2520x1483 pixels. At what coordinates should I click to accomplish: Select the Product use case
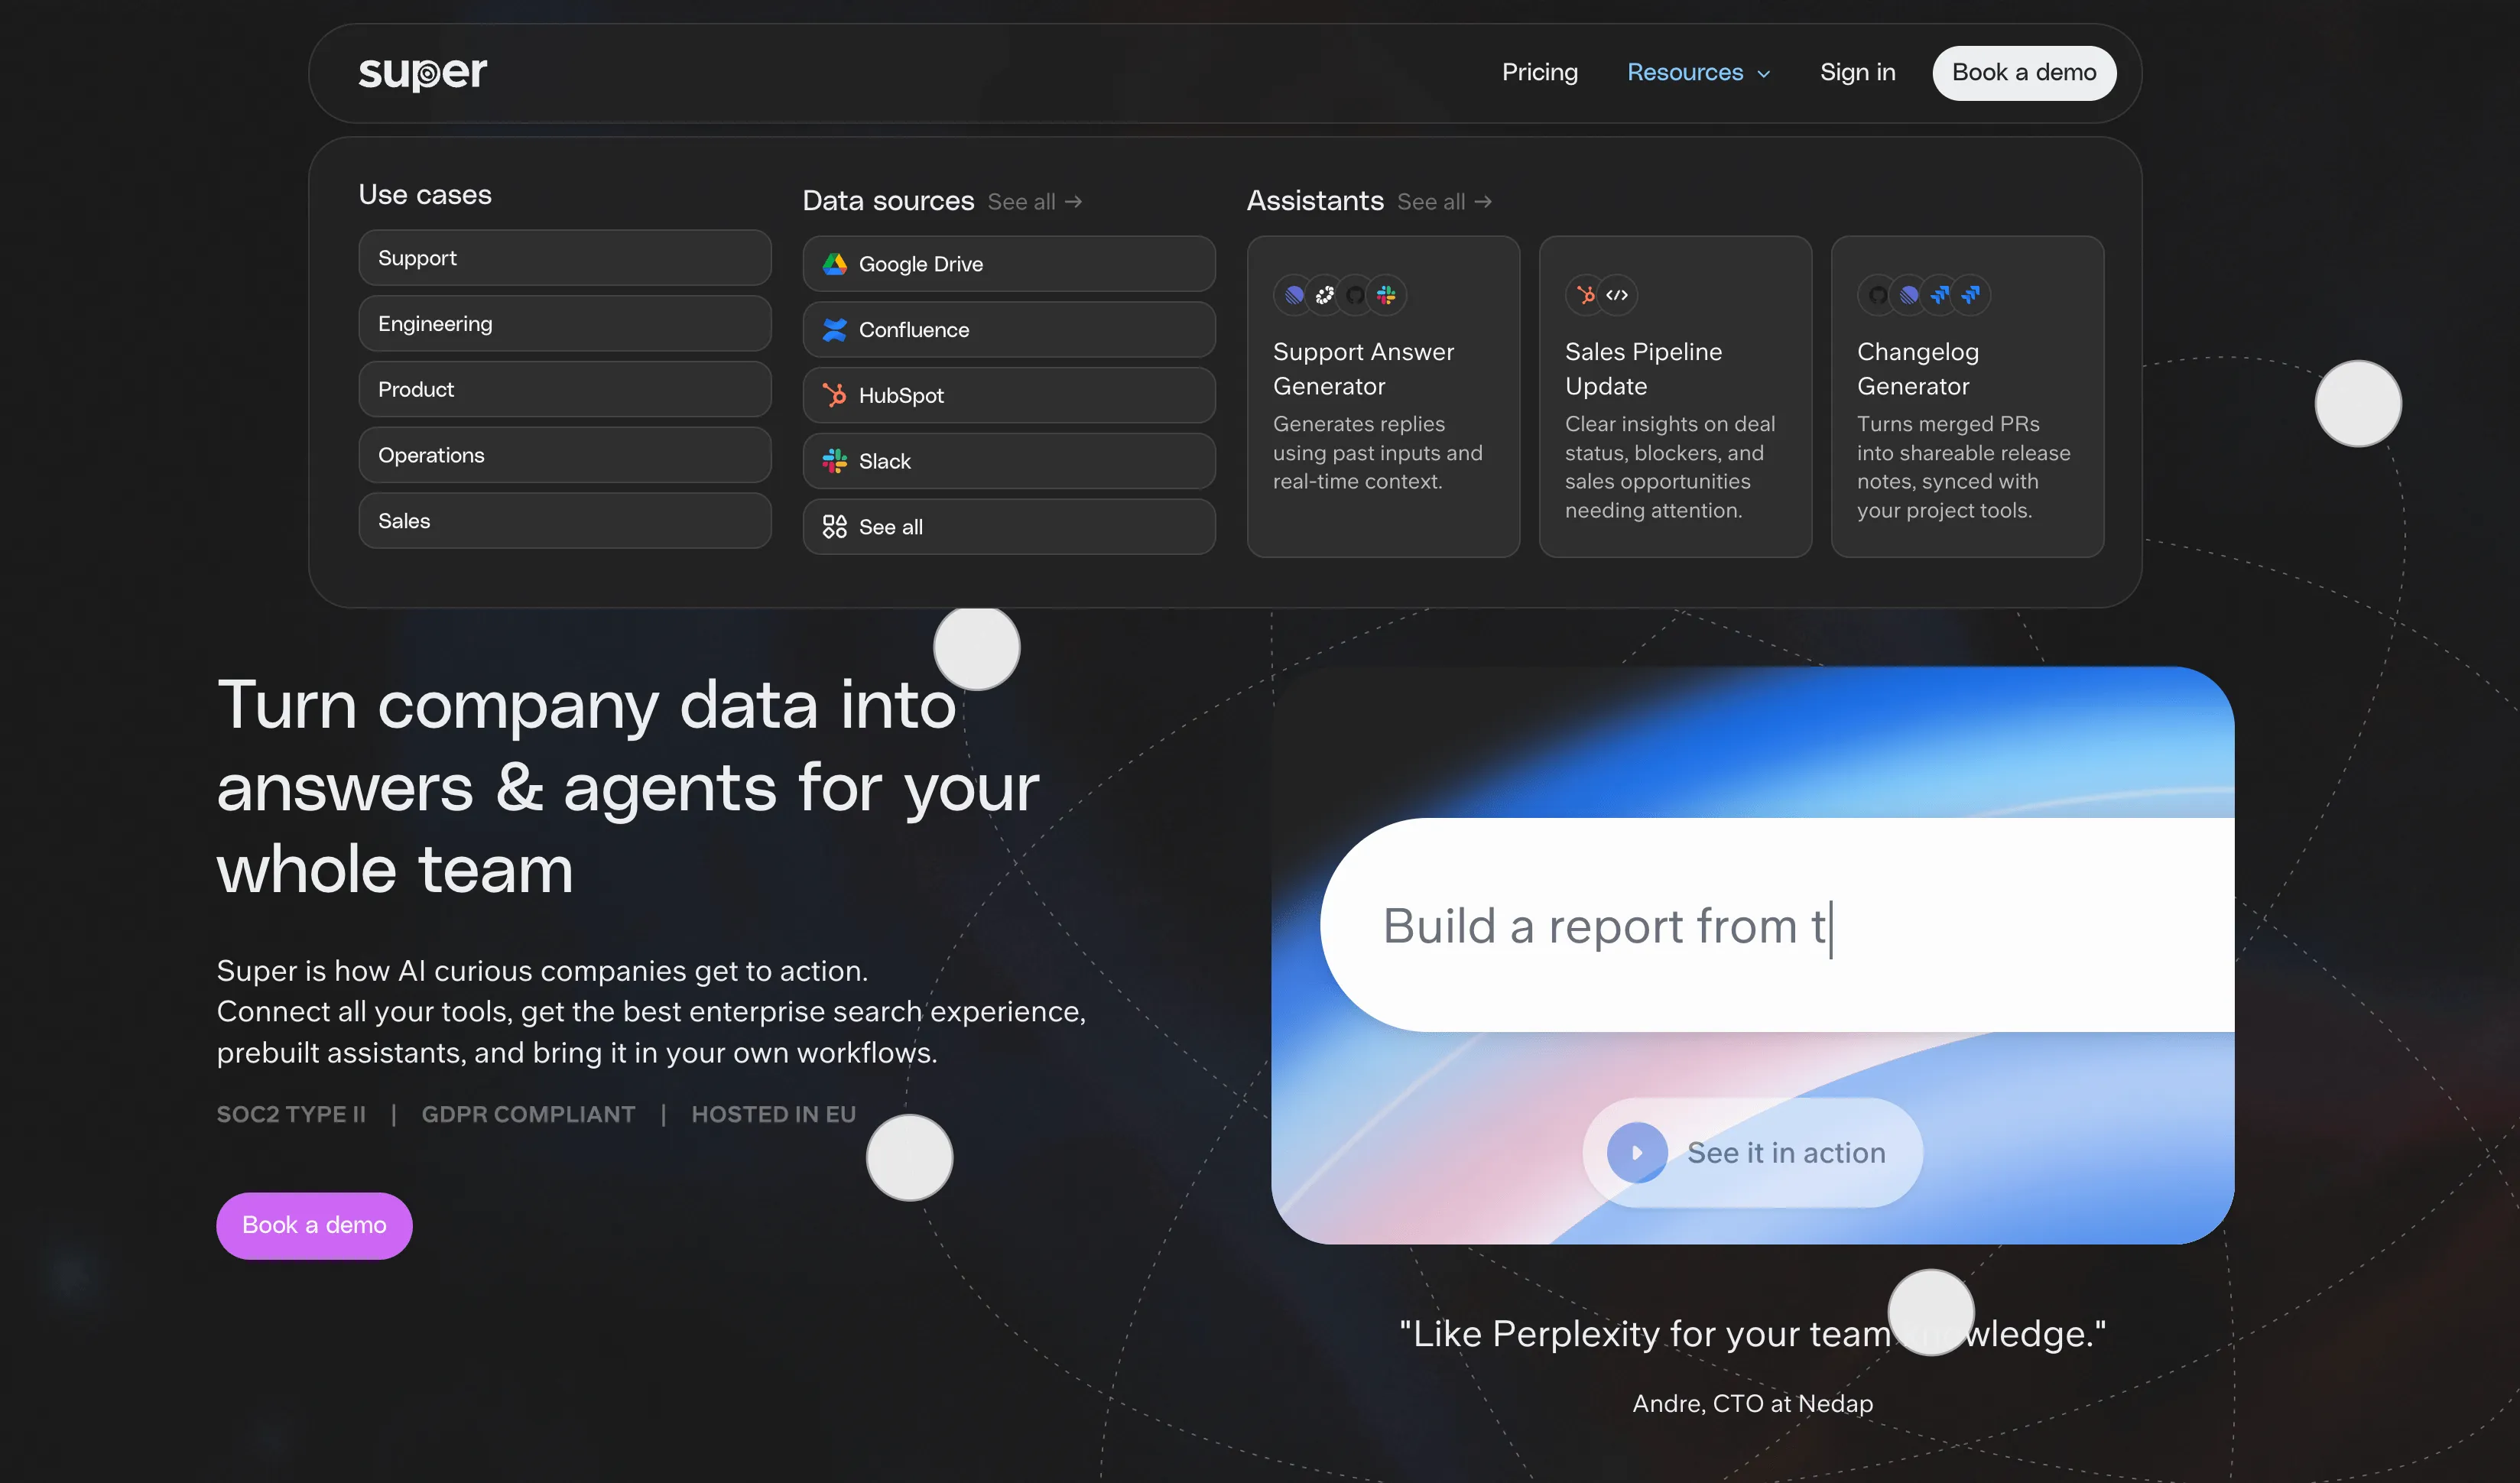(x=565, y=390)
